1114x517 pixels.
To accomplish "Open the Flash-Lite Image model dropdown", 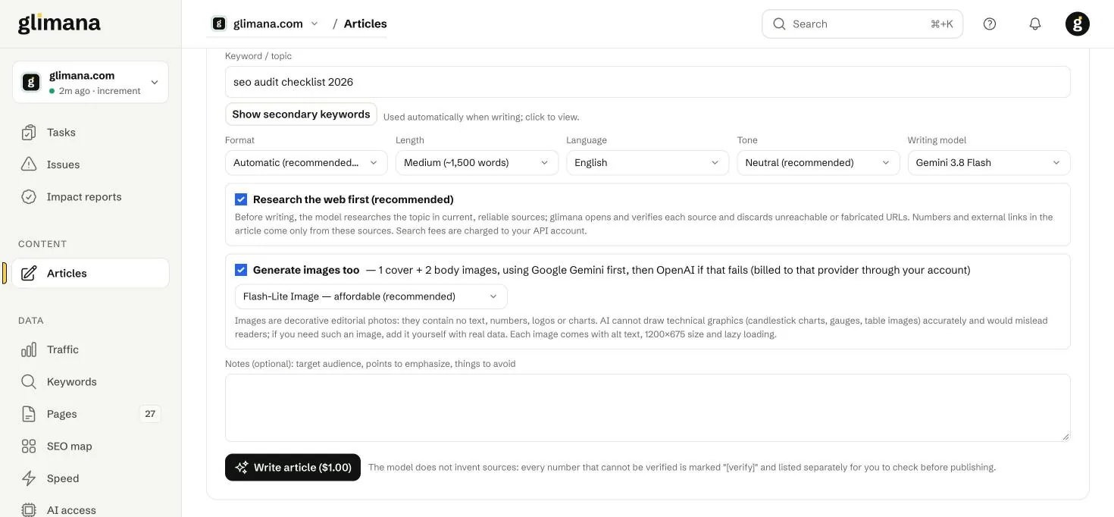I will 371,296.
